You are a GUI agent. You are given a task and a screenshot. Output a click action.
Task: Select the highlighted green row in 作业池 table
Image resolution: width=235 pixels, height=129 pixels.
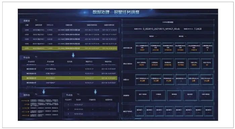(x=69, y=78)
